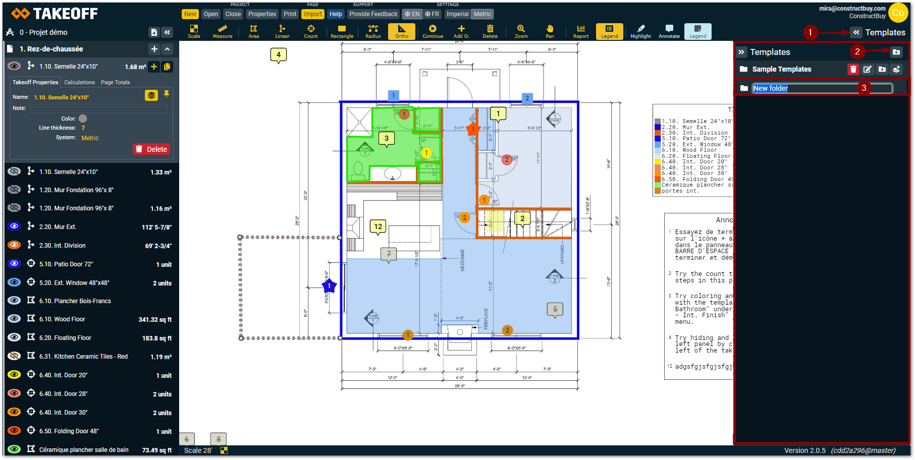The height and width of the screenshot is (460, 915).
Task: Click the gray Color swatch circle
Action: click(83, 119)
